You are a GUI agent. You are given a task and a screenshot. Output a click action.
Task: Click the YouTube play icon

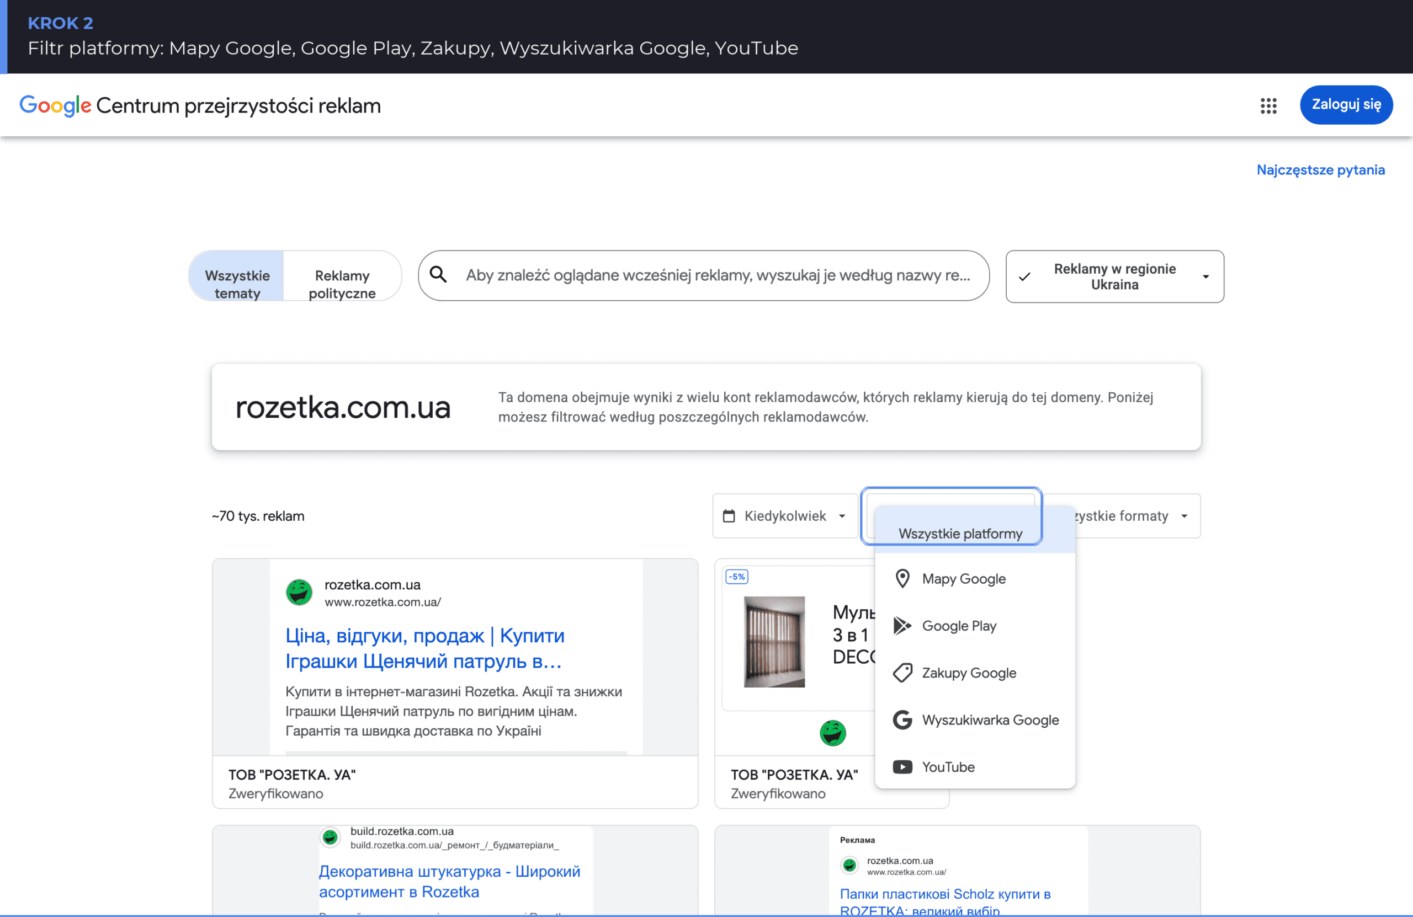pos(902,767)
